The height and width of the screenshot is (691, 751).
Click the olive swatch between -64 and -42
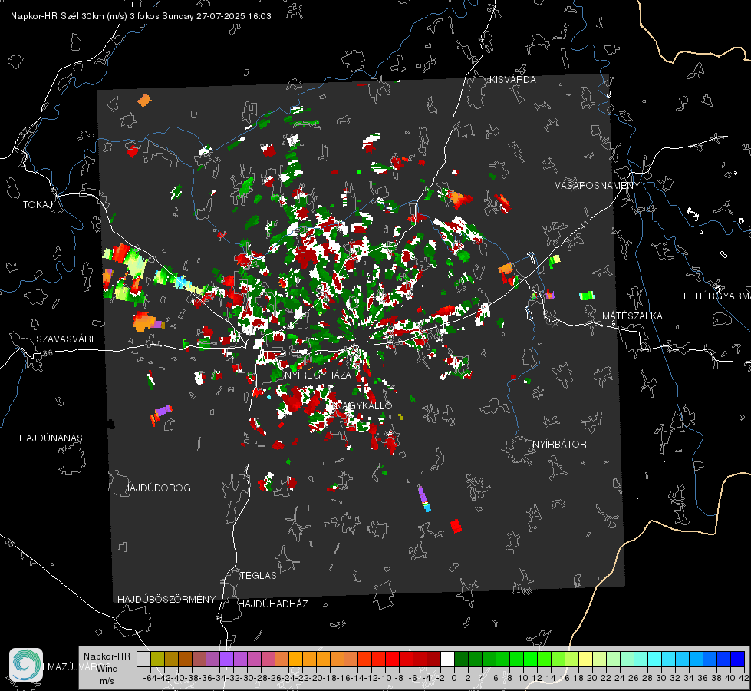157,659
